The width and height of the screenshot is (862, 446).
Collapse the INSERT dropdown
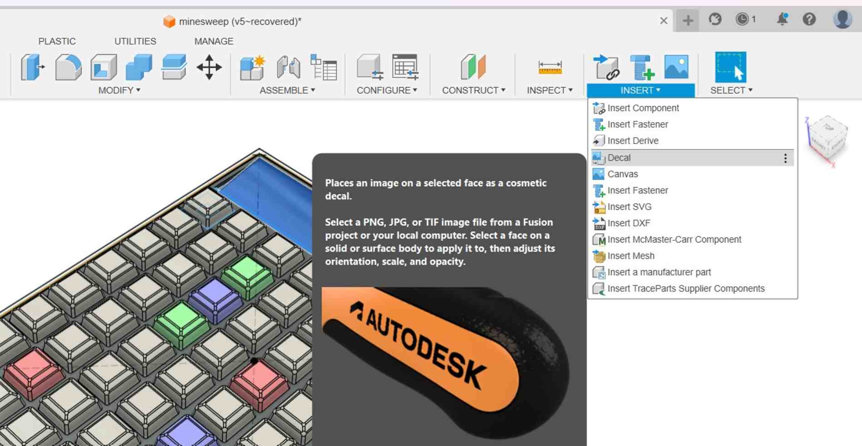[640, 90]
